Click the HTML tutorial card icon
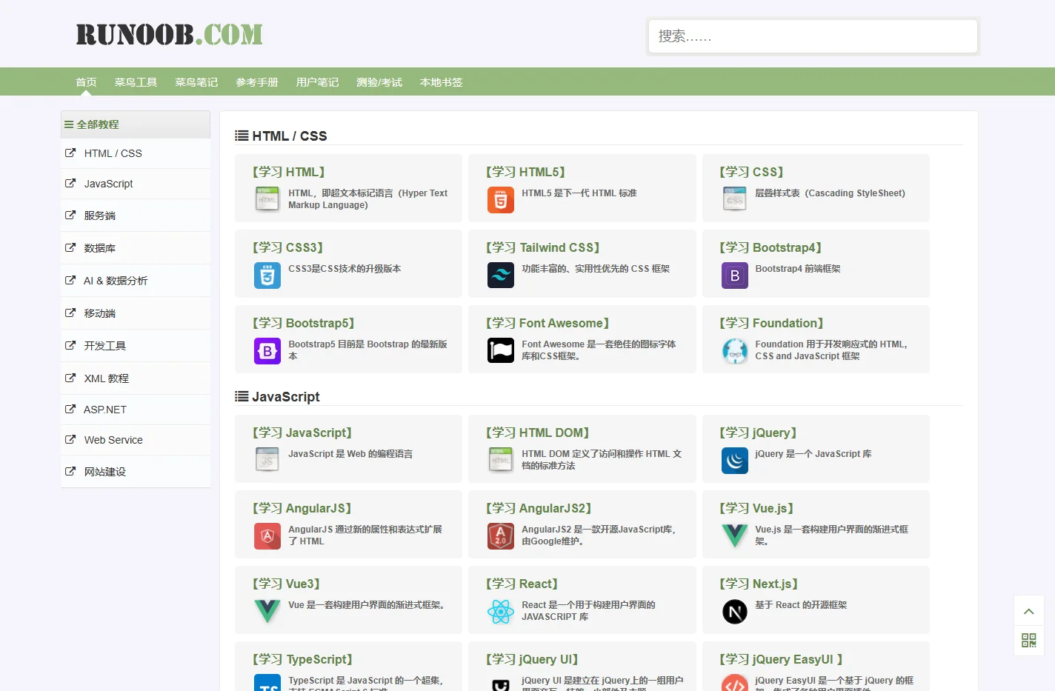 pyautogui.click(x=267, y=200)
